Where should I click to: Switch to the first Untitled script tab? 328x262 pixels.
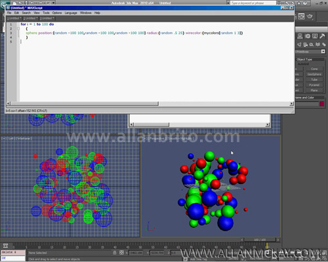click(14, 18)
